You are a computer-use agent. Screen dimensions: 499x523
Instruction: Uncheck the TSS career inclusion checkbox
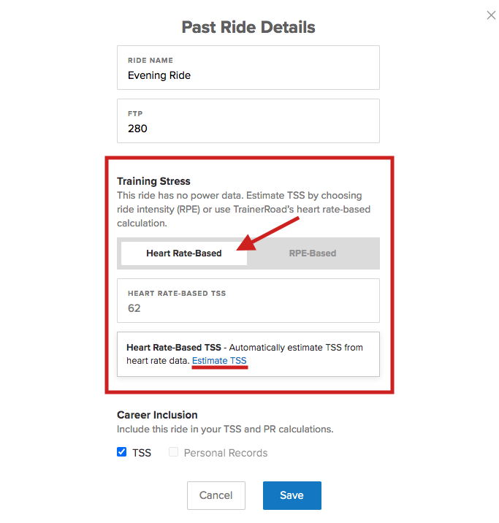[122, 452]
